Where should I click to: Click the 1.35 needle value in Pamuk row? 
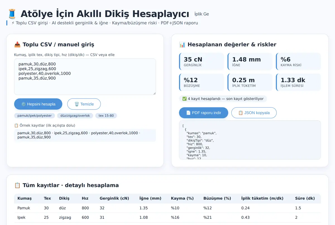tap(144, 208)
